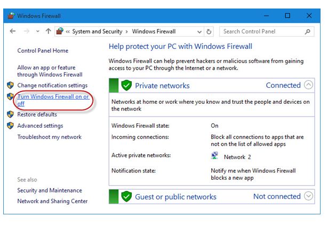Click the firewall icon in the address bar
Viewport: 328px width, 225px height.
tap(60, 31)
